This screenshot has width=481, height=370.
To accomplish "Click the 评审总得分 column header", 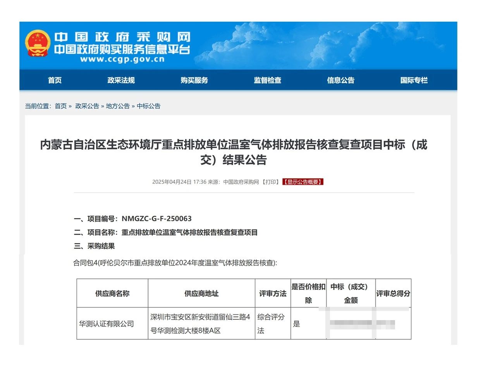I will click(393, 294).
